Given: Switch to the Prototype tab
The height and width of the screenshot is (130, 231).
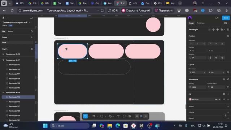Looking at the screenshot, I should point(201,23).
